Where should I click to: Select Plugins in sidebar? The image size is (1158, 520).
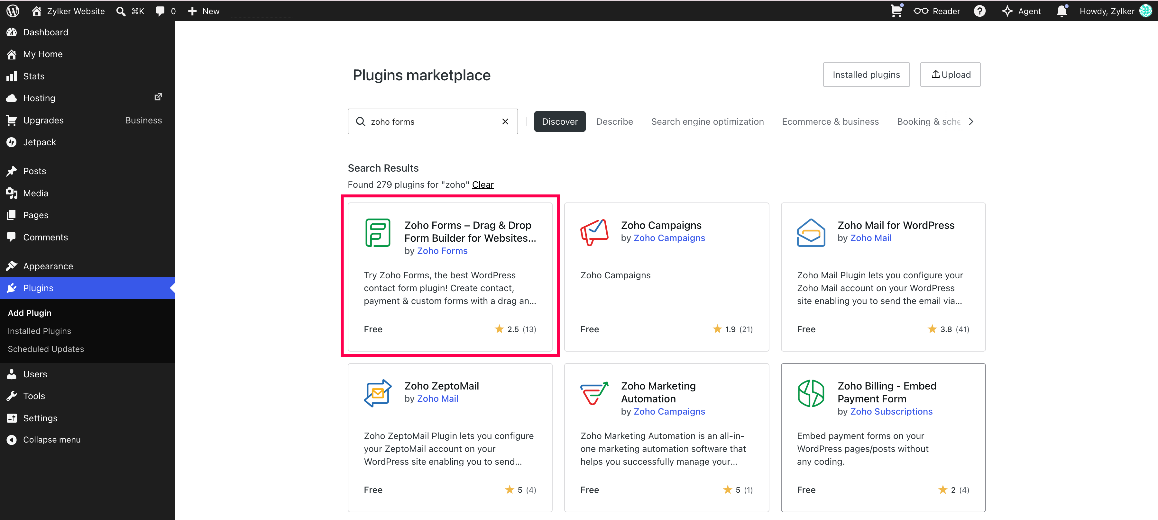87,288
